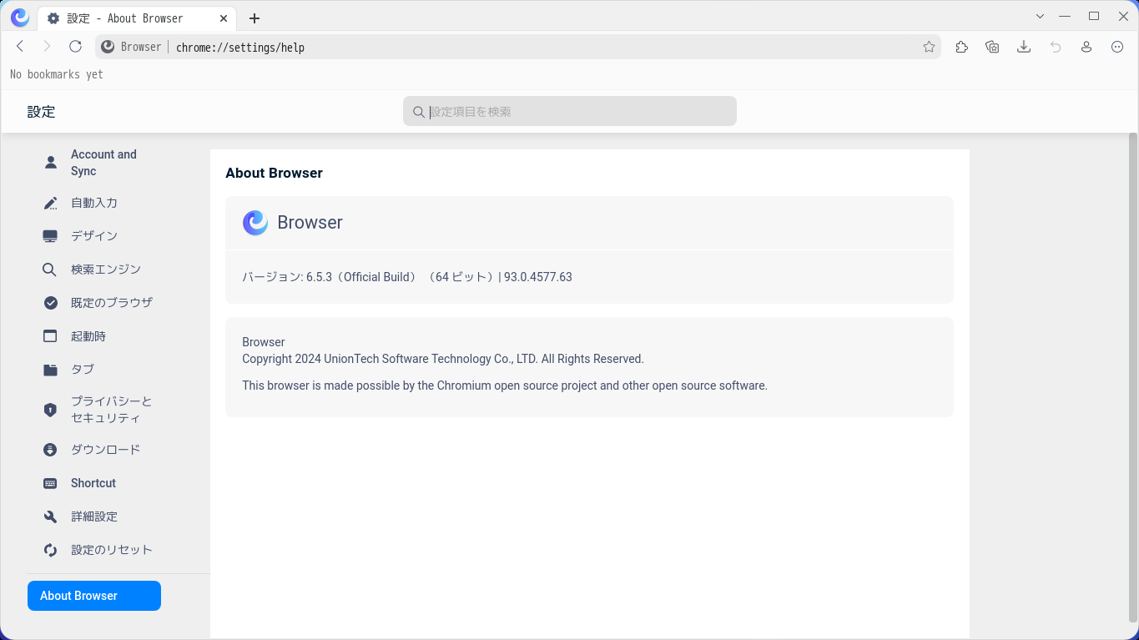Click the privacy shield icon in sidebar
Screen dimensions: 1139x640
point(51,410)
